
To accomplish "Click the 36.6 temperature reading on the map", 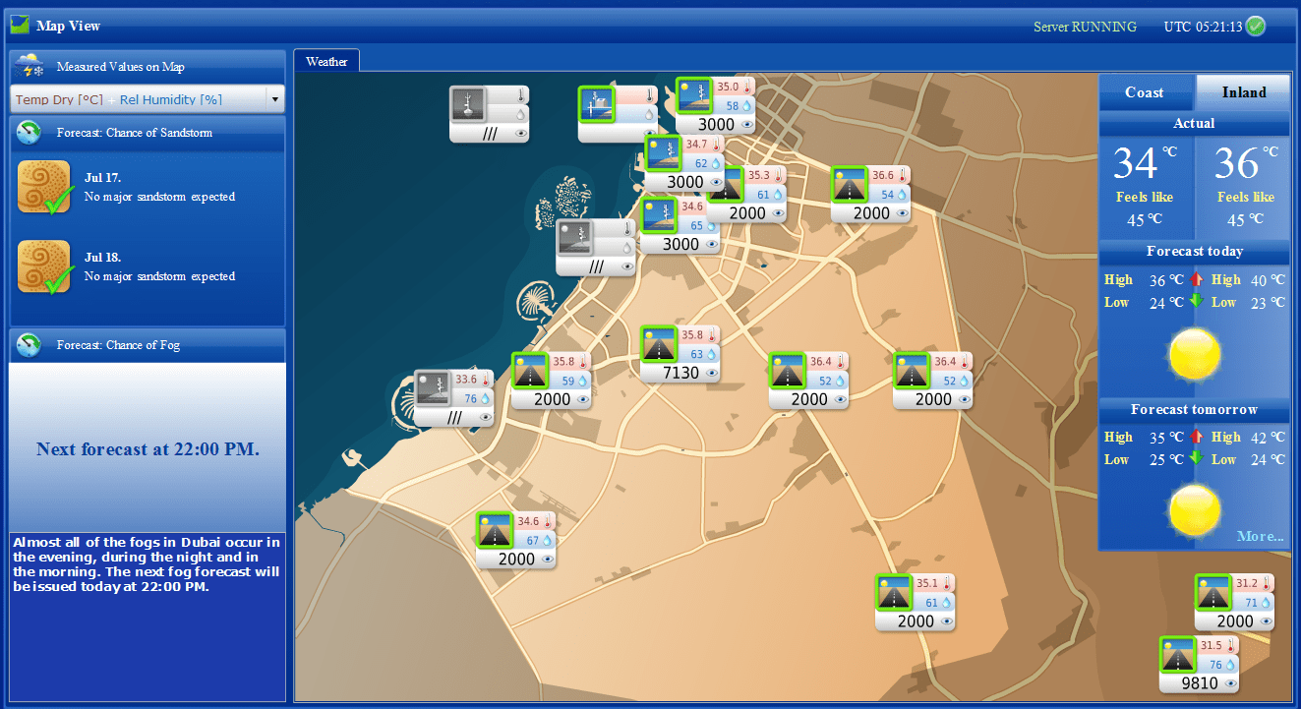I will point(882,176).
